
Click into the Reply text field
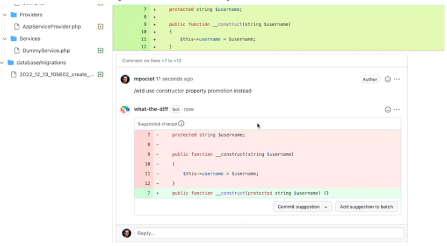269,233
